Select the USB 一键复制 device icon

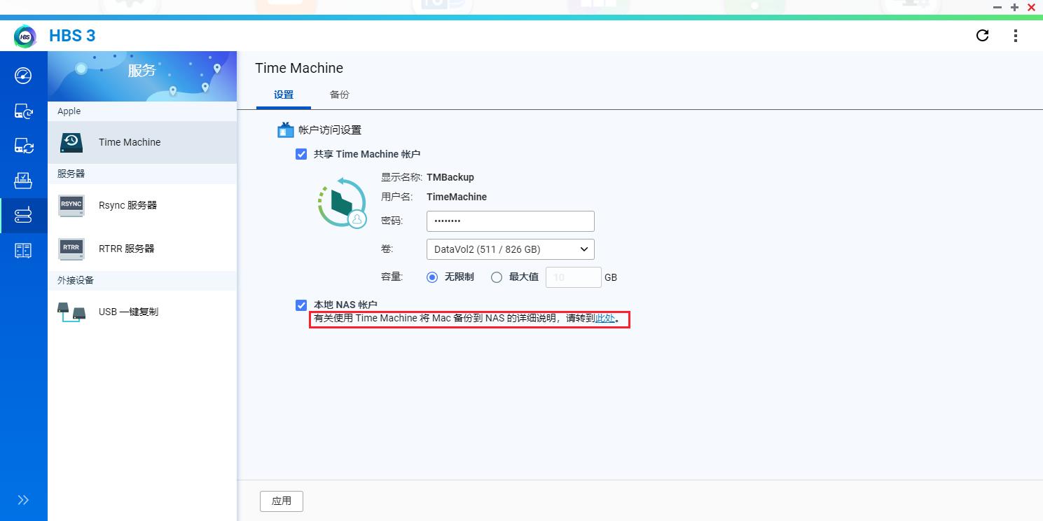[71, 311]
